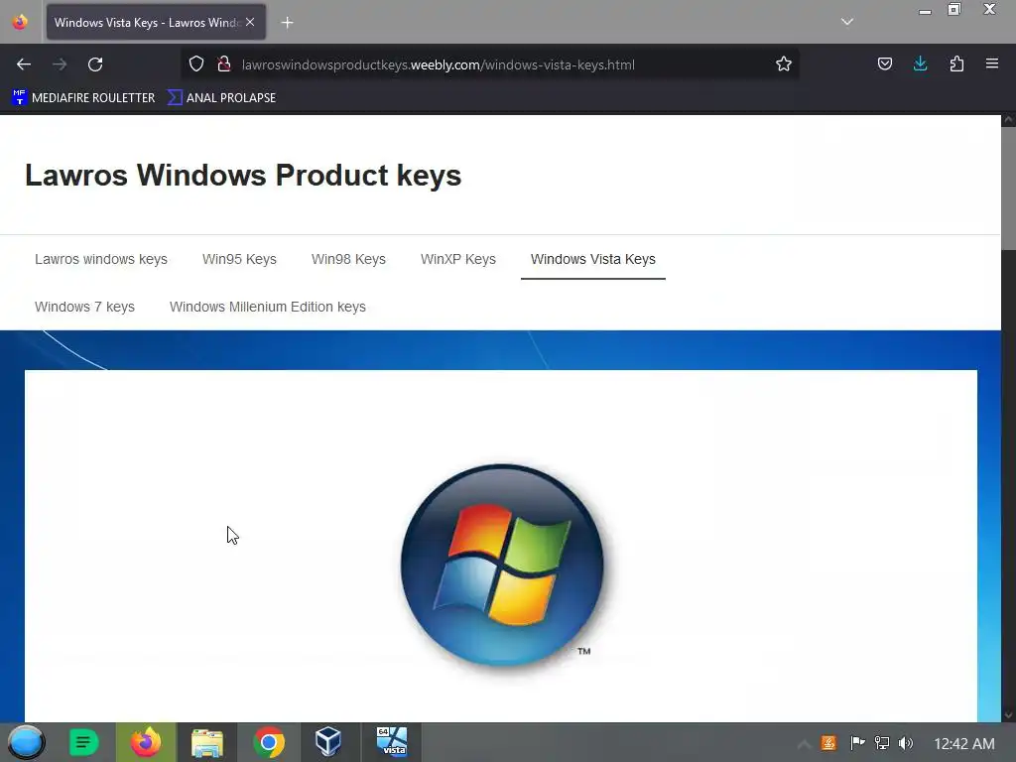Click the connection padlock icon
This screenshot has width=1016, height=762.
point(224,64)
